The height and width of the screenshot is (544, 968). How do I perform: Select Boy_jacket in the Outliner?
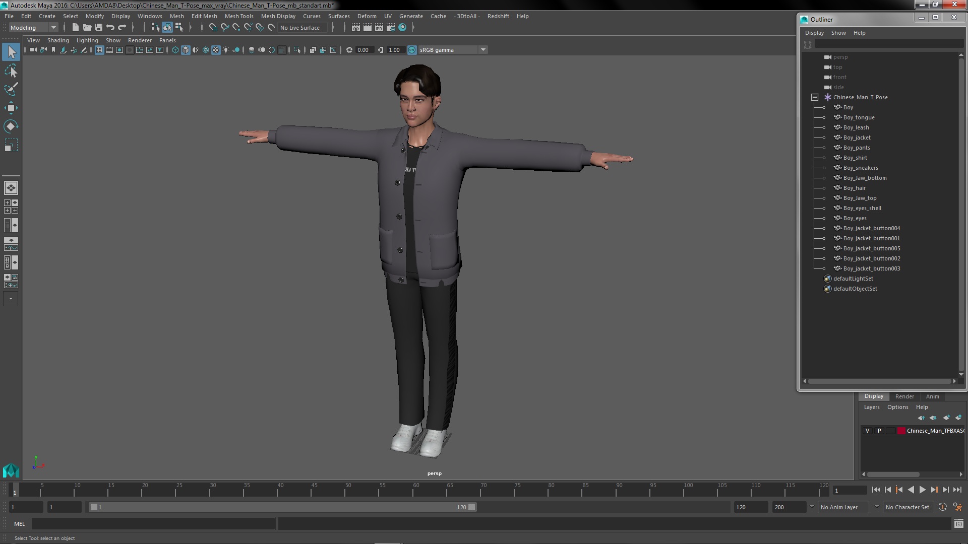pos(857,138)
